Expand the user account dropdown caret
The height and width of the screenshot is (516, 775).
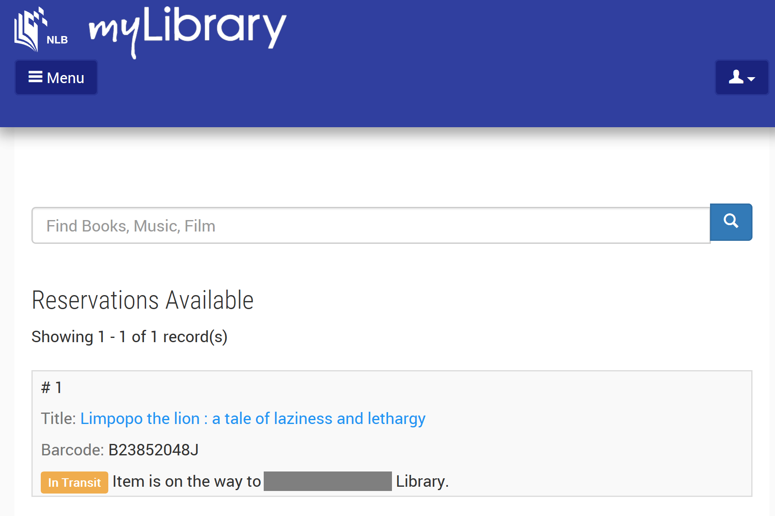click(751, 79)
